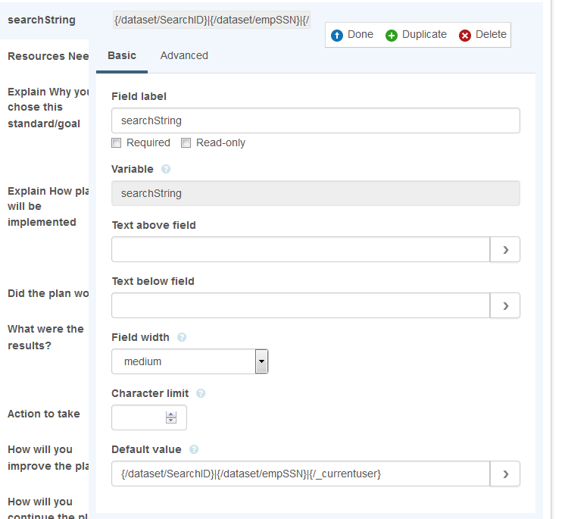Expand the Default value chevron button
The height and width of the screenshot is (519, 565).
[x=505, y=474]
